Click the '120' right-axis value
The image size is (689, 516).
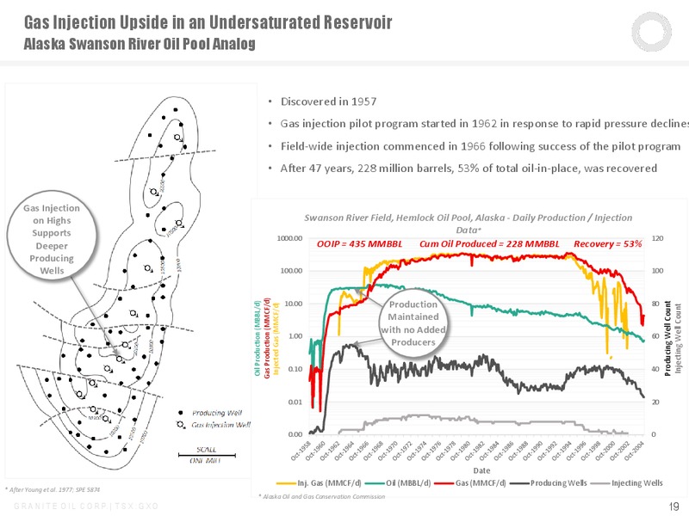[x=658, y=238]
